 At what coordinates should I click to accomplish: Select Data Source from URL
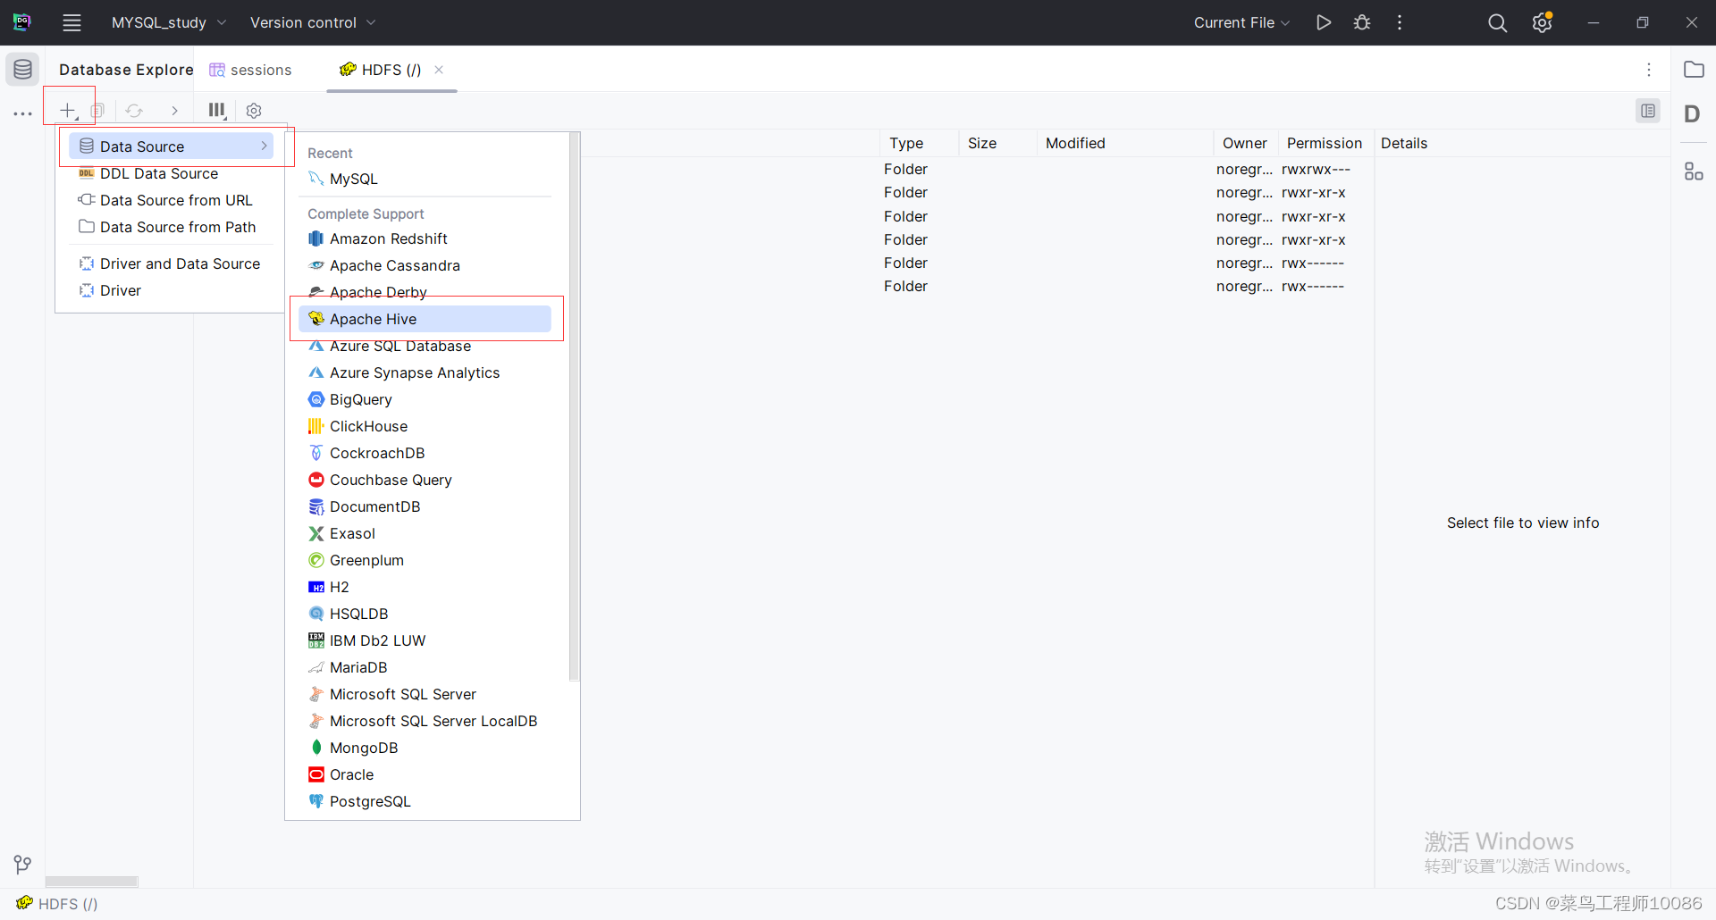[171, 200]
